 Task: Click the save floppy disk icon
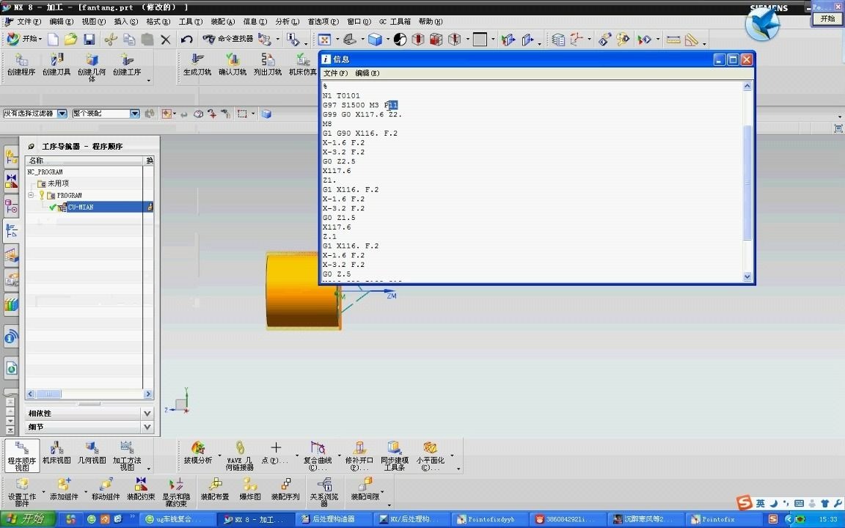[89, 40]
